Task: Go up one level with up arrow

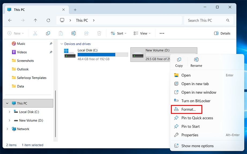Action: tap(35, 20)
